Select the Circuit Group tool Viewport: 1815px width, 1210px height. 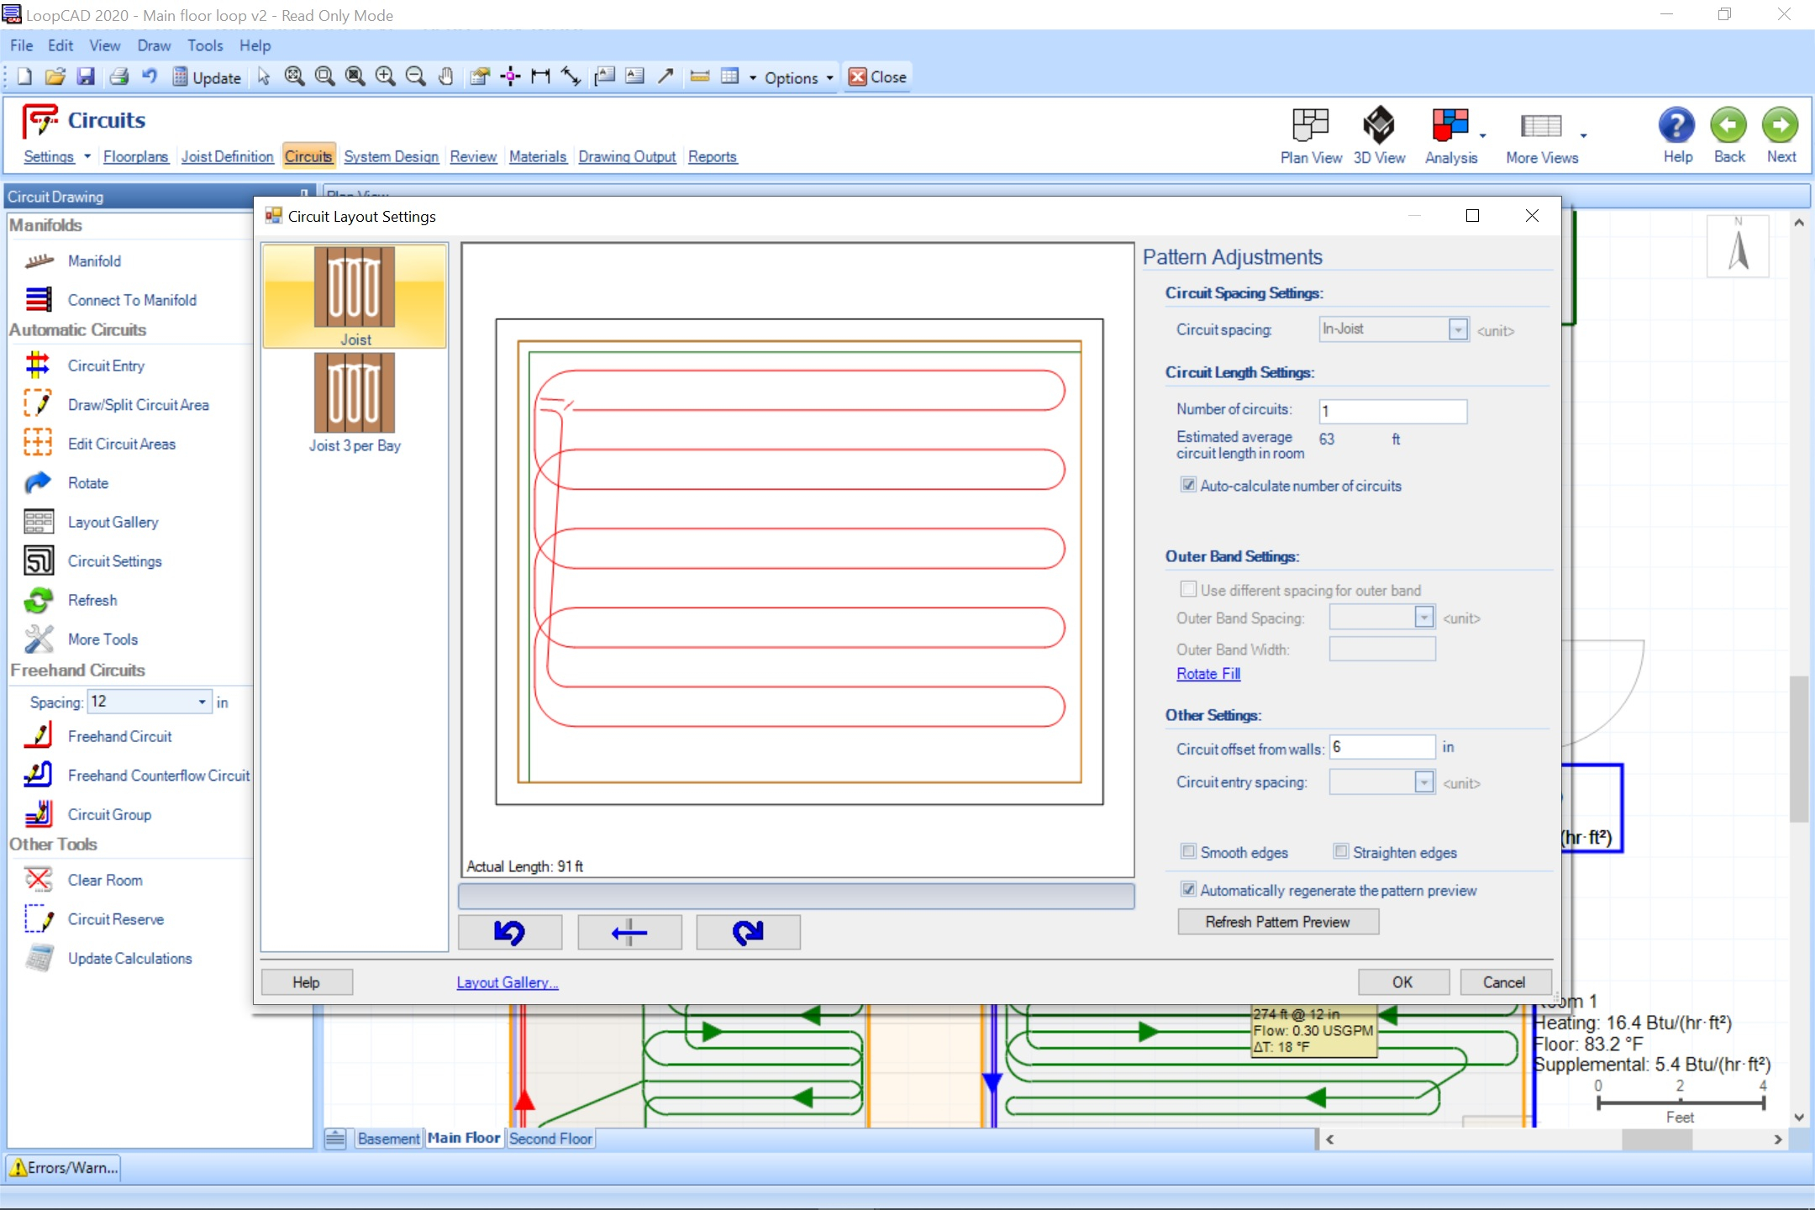(109, 813)
